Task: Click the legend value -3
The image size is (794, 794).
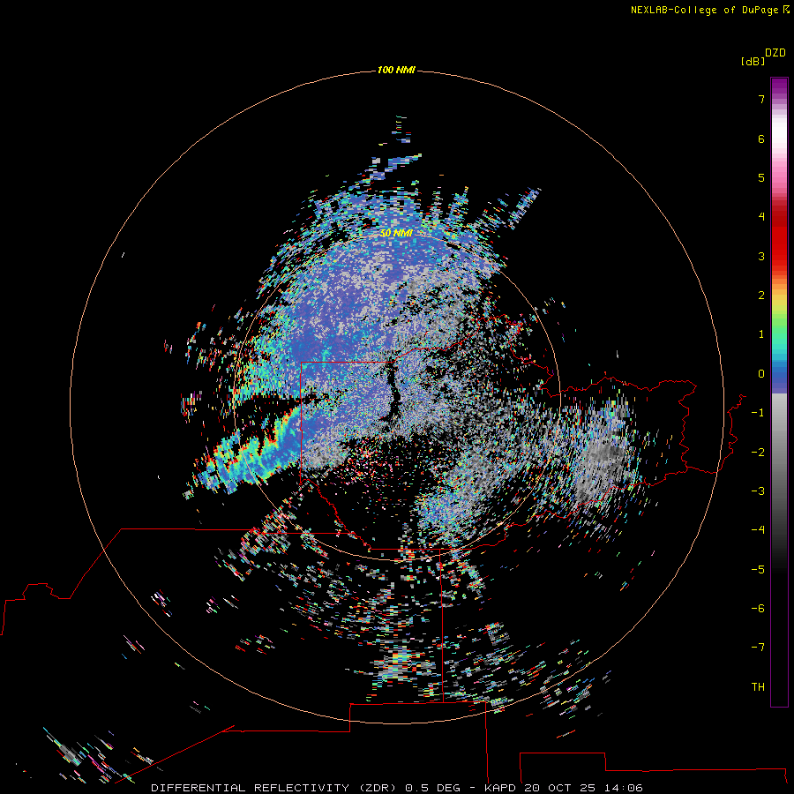Action: tap(758, 491)
